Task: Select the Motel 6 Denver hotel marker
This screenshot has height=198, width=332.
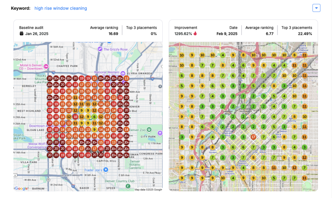Action: pos(46,66)
